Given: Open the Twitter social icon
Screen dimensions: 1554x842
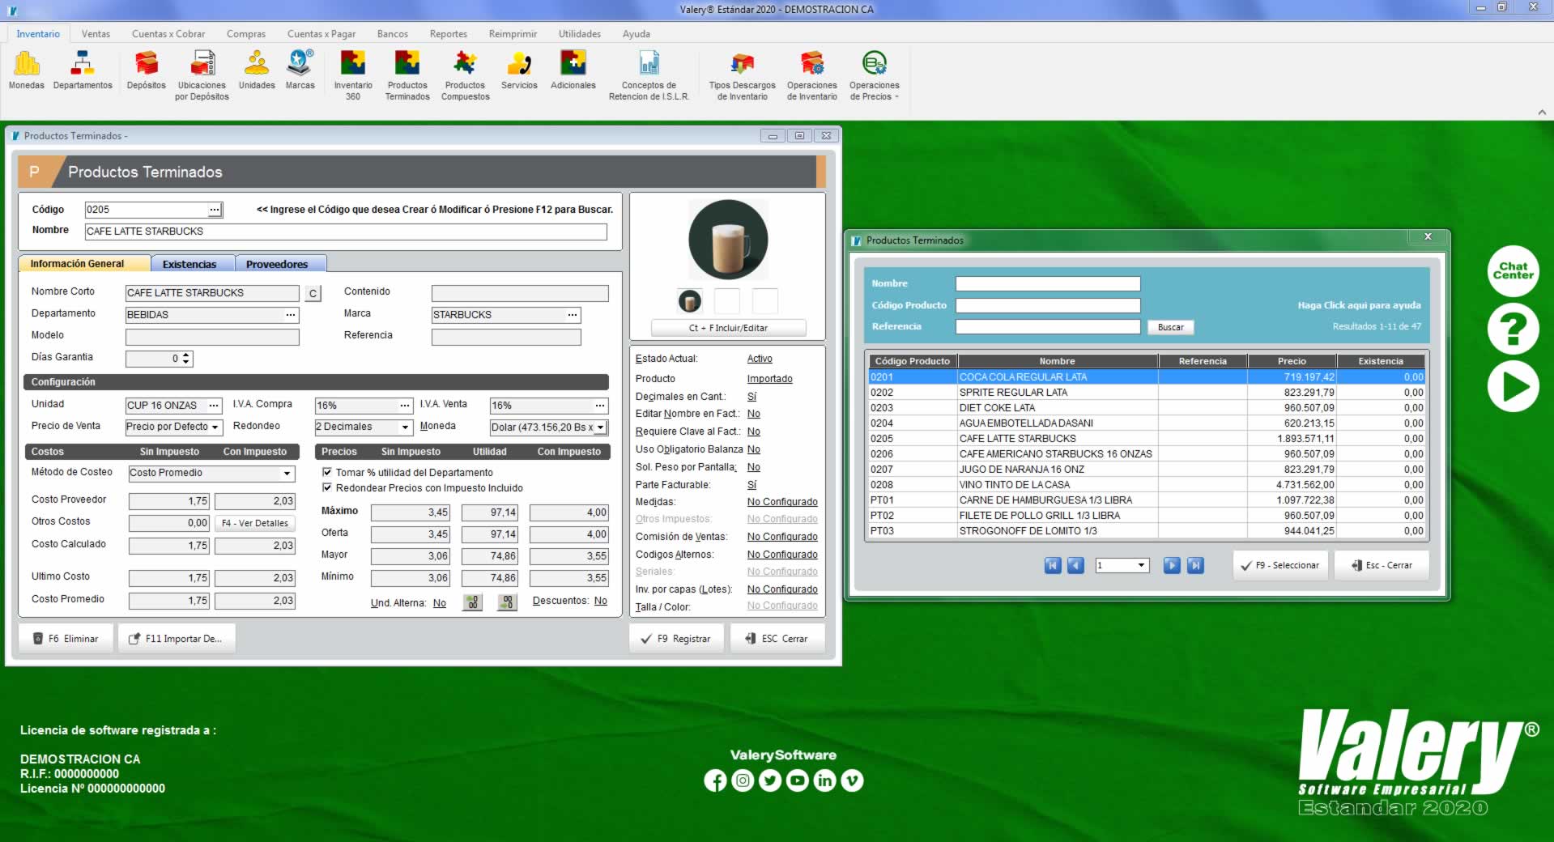Looking at the screenshot, I should click(770, 780).
